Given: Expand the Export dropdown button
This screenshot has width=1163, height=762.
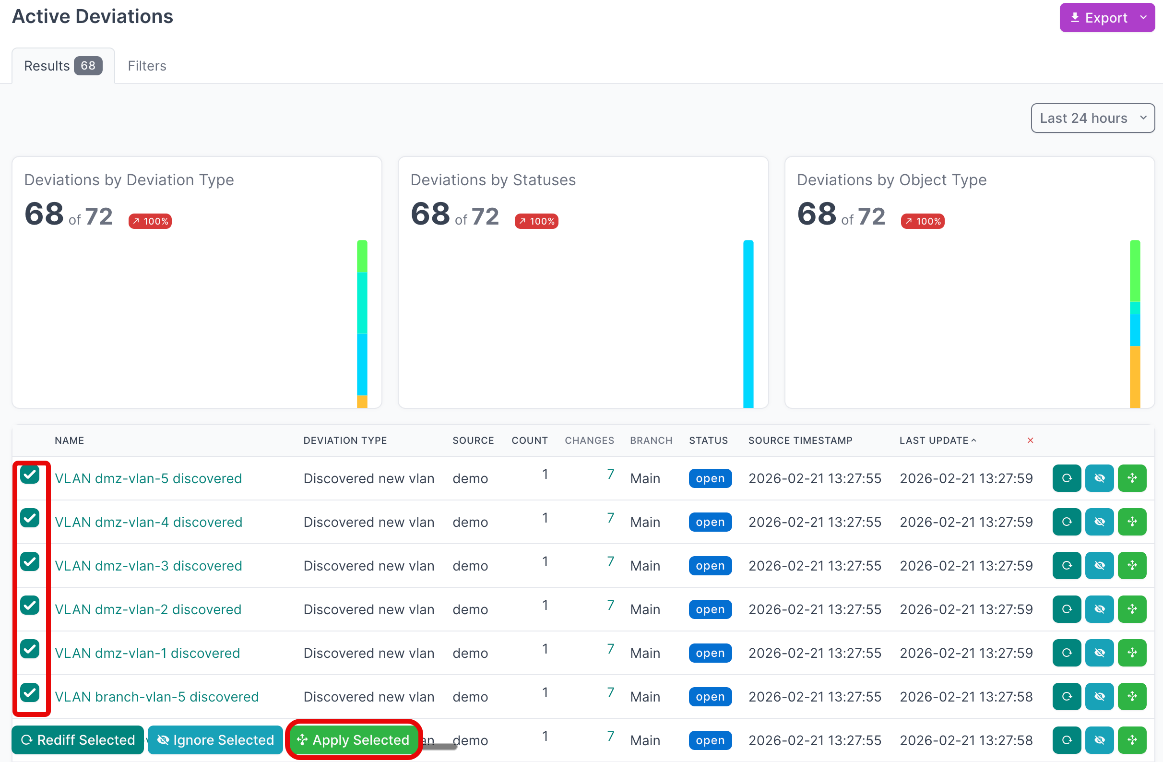Looking at the screenshot, I should 1106,18.
